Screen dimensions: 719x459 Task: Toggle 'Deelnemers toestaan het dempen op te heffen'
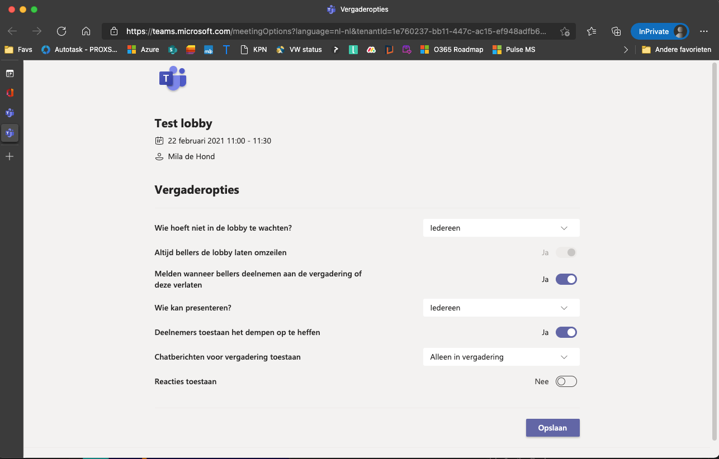[x=566, y=332]
